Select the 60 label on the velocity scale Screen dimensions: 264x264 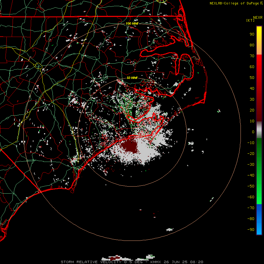[x=252, y=67]
